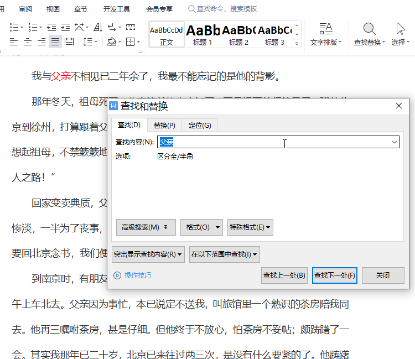The width and height of the screenshot is (415, 359).
Task: Expand the styles gallery more arrow
Action: coord(297,43)
